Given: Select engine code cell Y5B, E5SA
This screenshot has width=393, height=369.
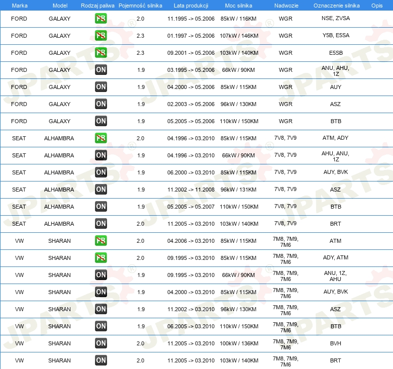Looking at the screenshot, I should pos(336,35).
